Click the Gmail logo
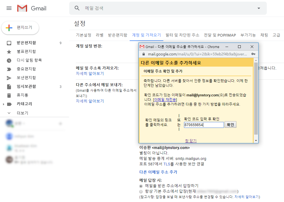The height and width of the screenshot is (202, 284). 32,8
